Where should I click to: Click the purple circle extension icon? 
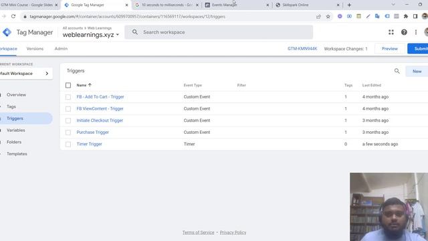(340, 16)
